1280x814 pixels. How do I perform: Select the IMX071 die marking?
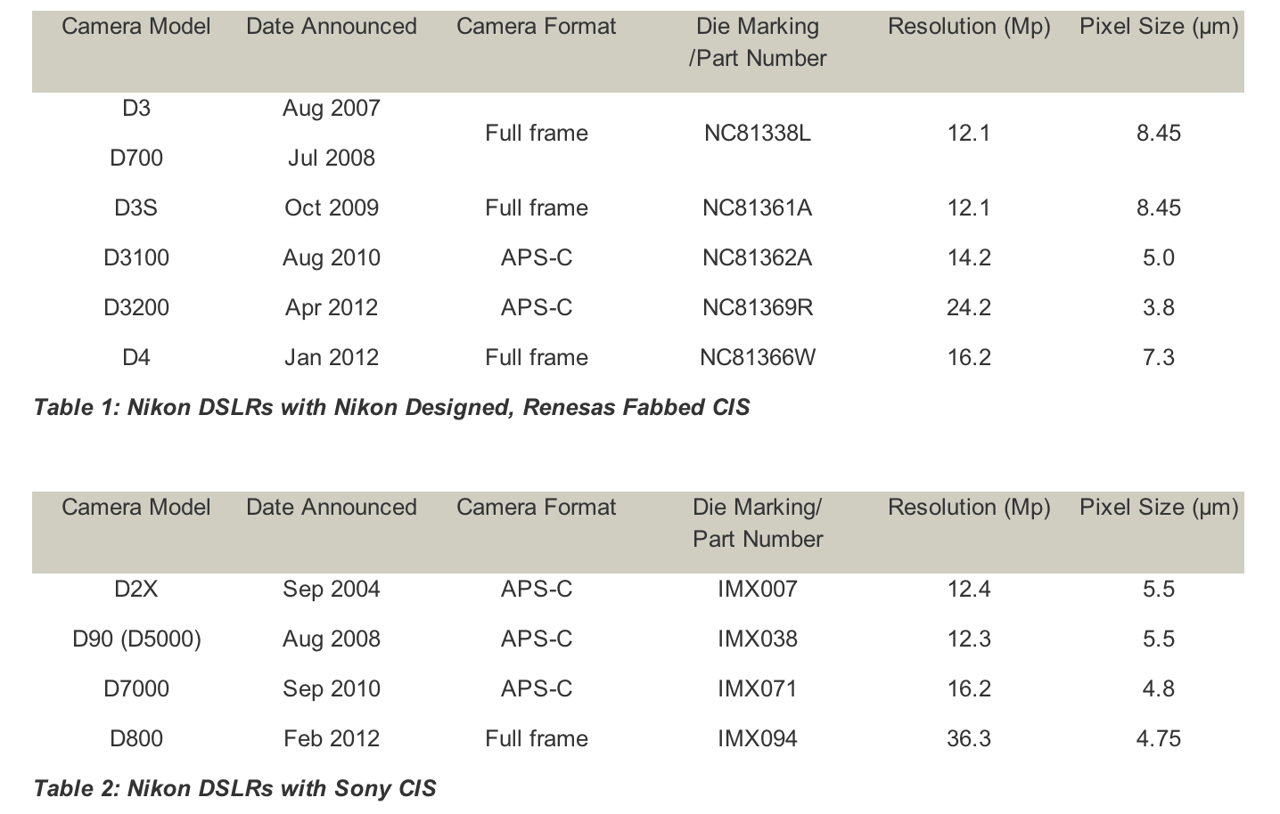[x=758, y=689]
